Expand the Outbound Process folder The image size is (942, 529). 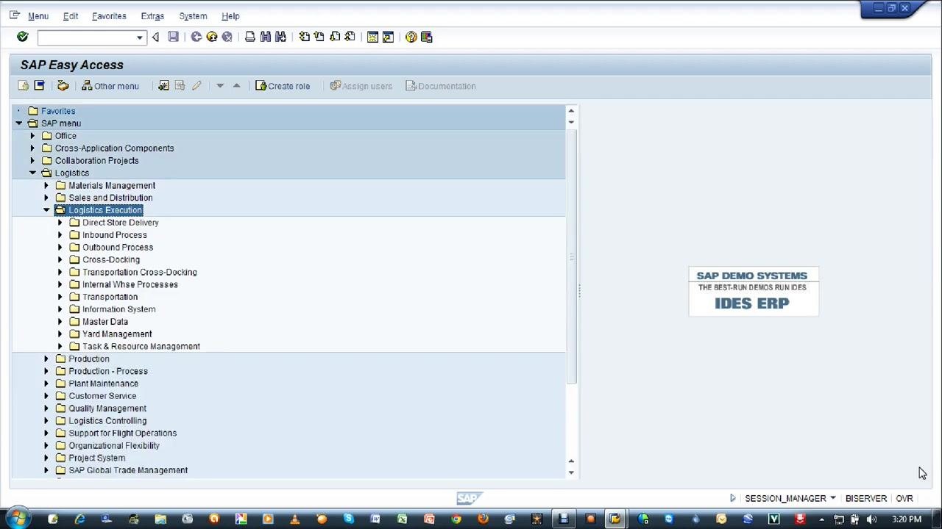tap(60, 248)
